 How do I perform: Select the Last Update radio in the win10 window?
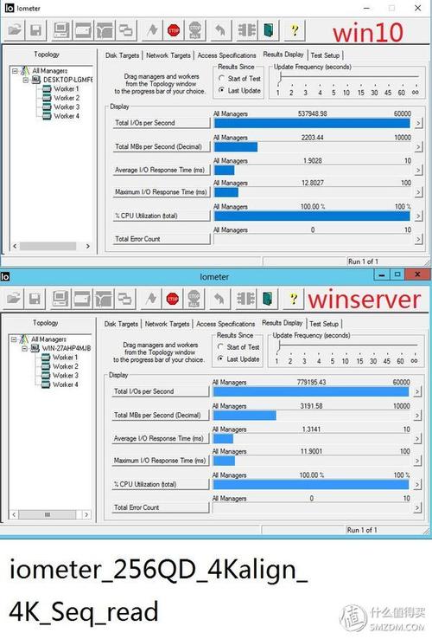point(222,90)
